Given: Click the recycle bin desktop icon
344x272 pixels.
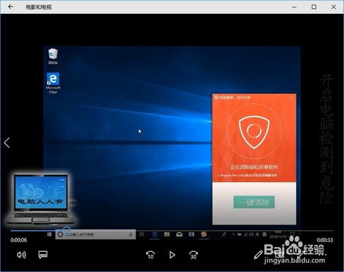Looking at the screenshot, I should [x=53, y=56].
